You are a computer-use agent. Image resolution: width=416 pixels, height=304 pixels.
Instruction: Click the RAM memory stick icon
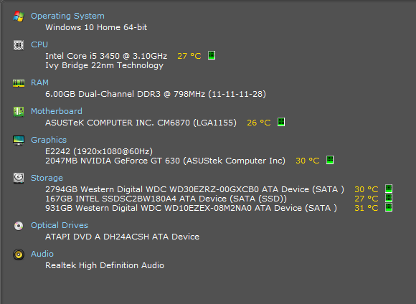point(19,83)
